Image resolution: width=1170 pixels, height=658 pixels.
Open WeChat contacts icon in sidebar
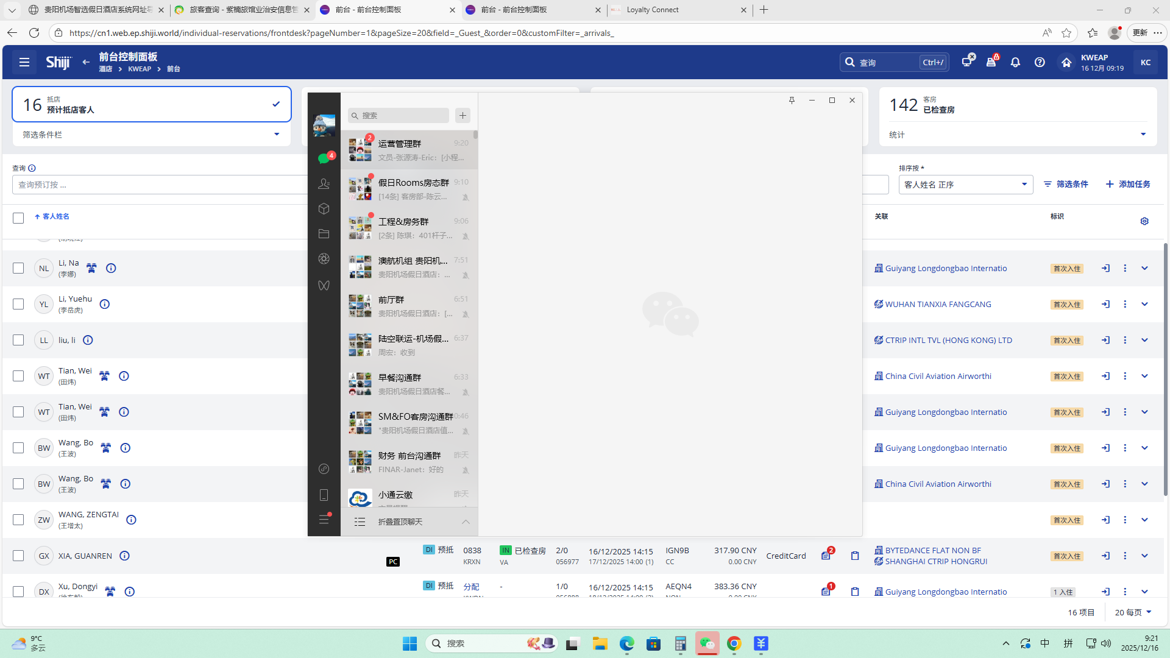tap(324, 183)
